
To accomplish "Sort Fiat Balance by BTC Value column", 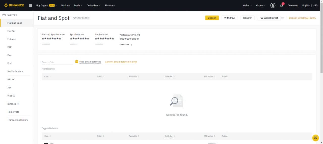I will [x=209, y=77].
